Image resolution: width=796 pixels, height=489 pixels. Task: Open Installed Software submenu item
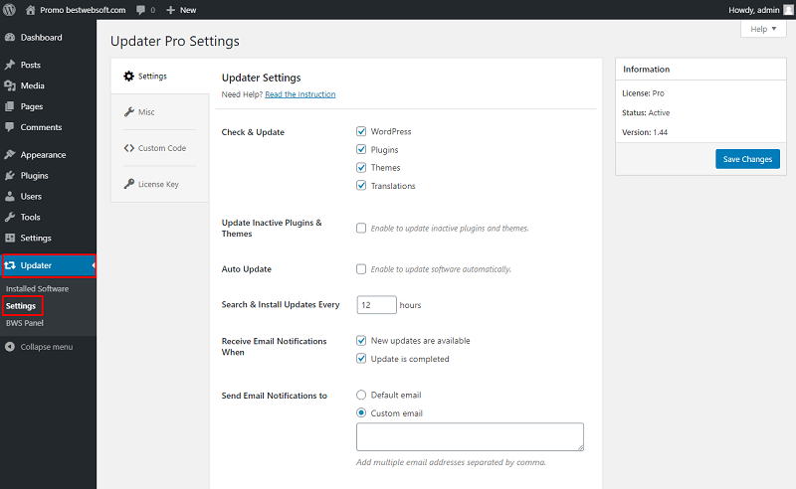[37, 288]
